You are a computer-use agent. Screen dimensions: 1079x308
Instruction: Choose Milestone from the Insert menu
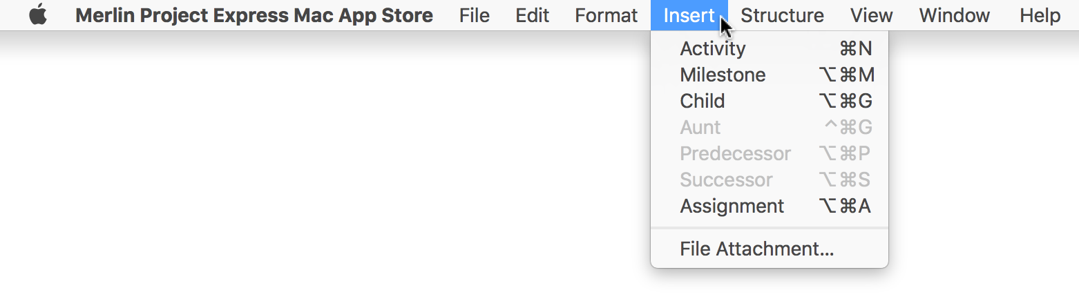point(770,75)
